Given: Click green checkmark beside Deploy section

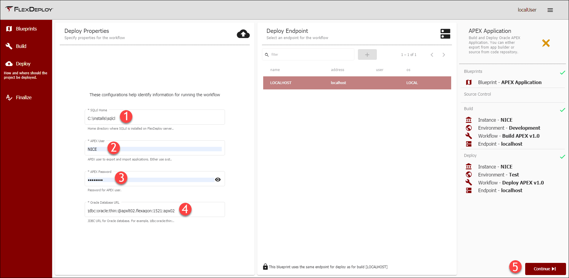Looking at the screenshot, I should click(x=562, y=157).
